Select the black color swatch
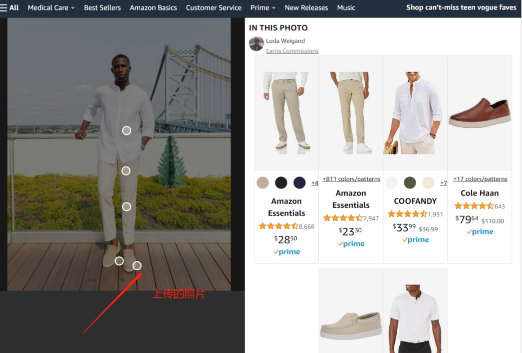The height and width of the screenshot is (353, 522). [281, 182]
